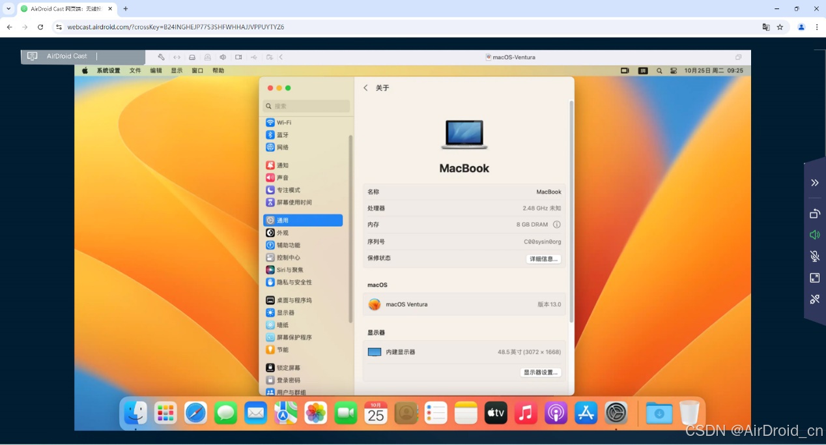826x445 pixels.
Task: Open the Trash in the Dock
Action: tap(689, 412)
